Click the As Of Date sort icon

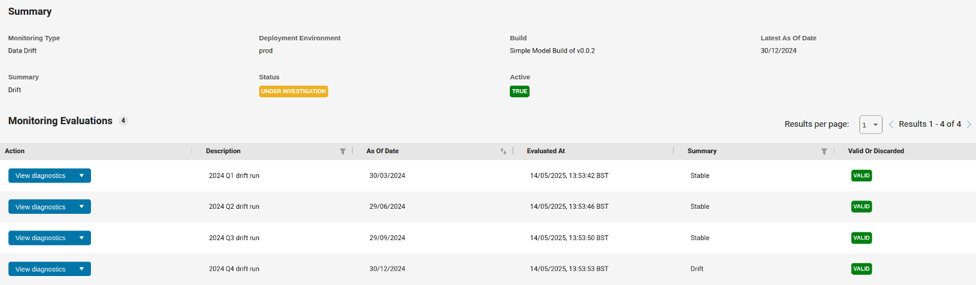coord(503,151)
